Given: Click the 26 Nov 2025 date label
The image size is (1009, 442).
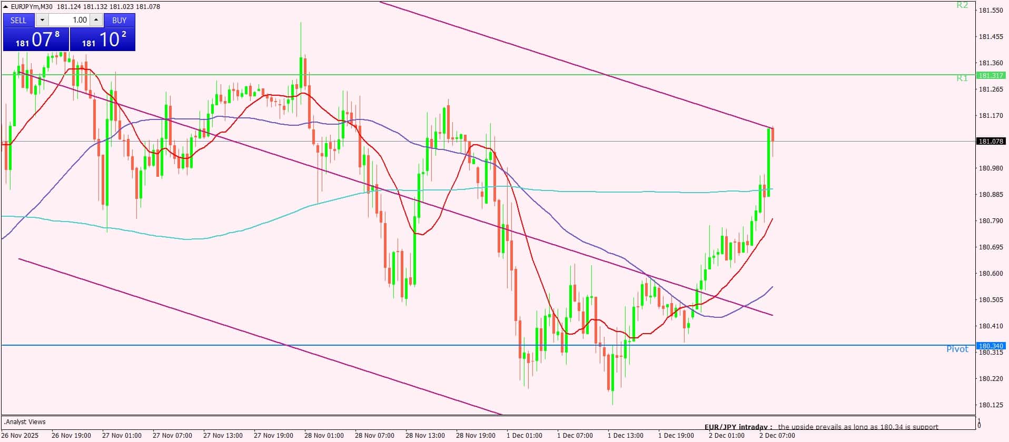Looking at the screenshot, I should click(x=21, y=436).
